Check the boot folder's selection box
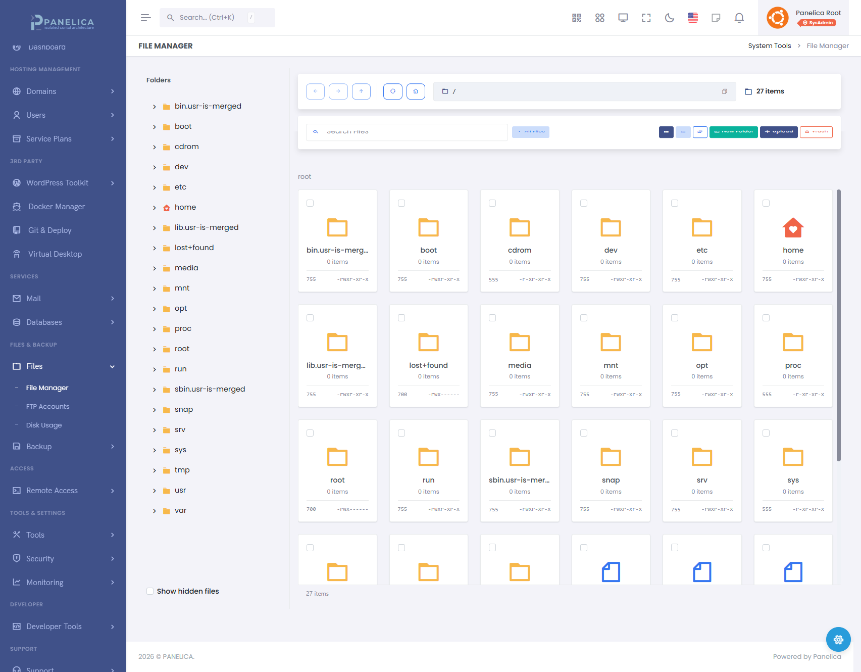 [401, 203]
